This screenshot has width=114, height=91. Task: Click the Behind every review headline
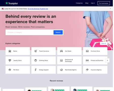pyautogui.click(x=31, y=19)
